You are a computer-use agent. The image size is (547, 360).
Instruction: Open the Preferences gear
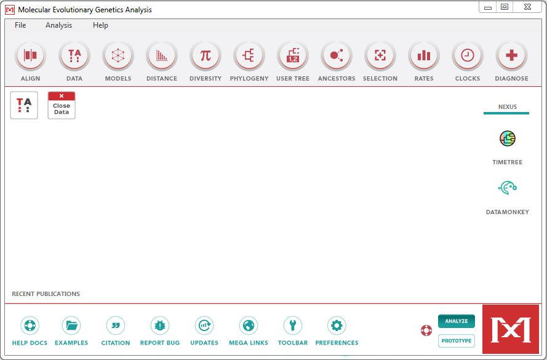click(337, 326)
